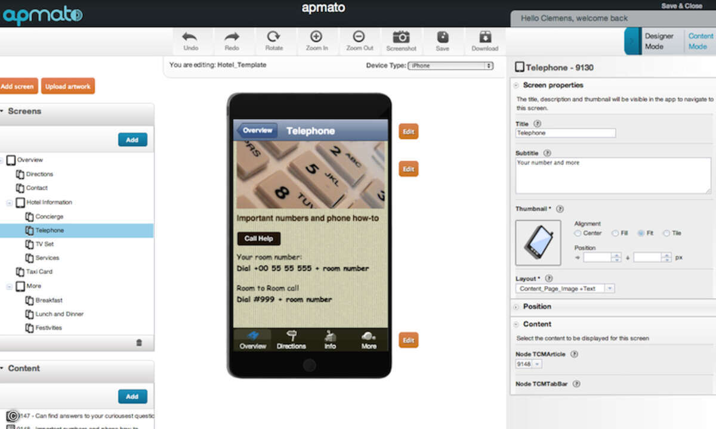Viewport: 716px width, 429px height.
Task: Click help icon next to Title
Action: (x=537, y=124)
